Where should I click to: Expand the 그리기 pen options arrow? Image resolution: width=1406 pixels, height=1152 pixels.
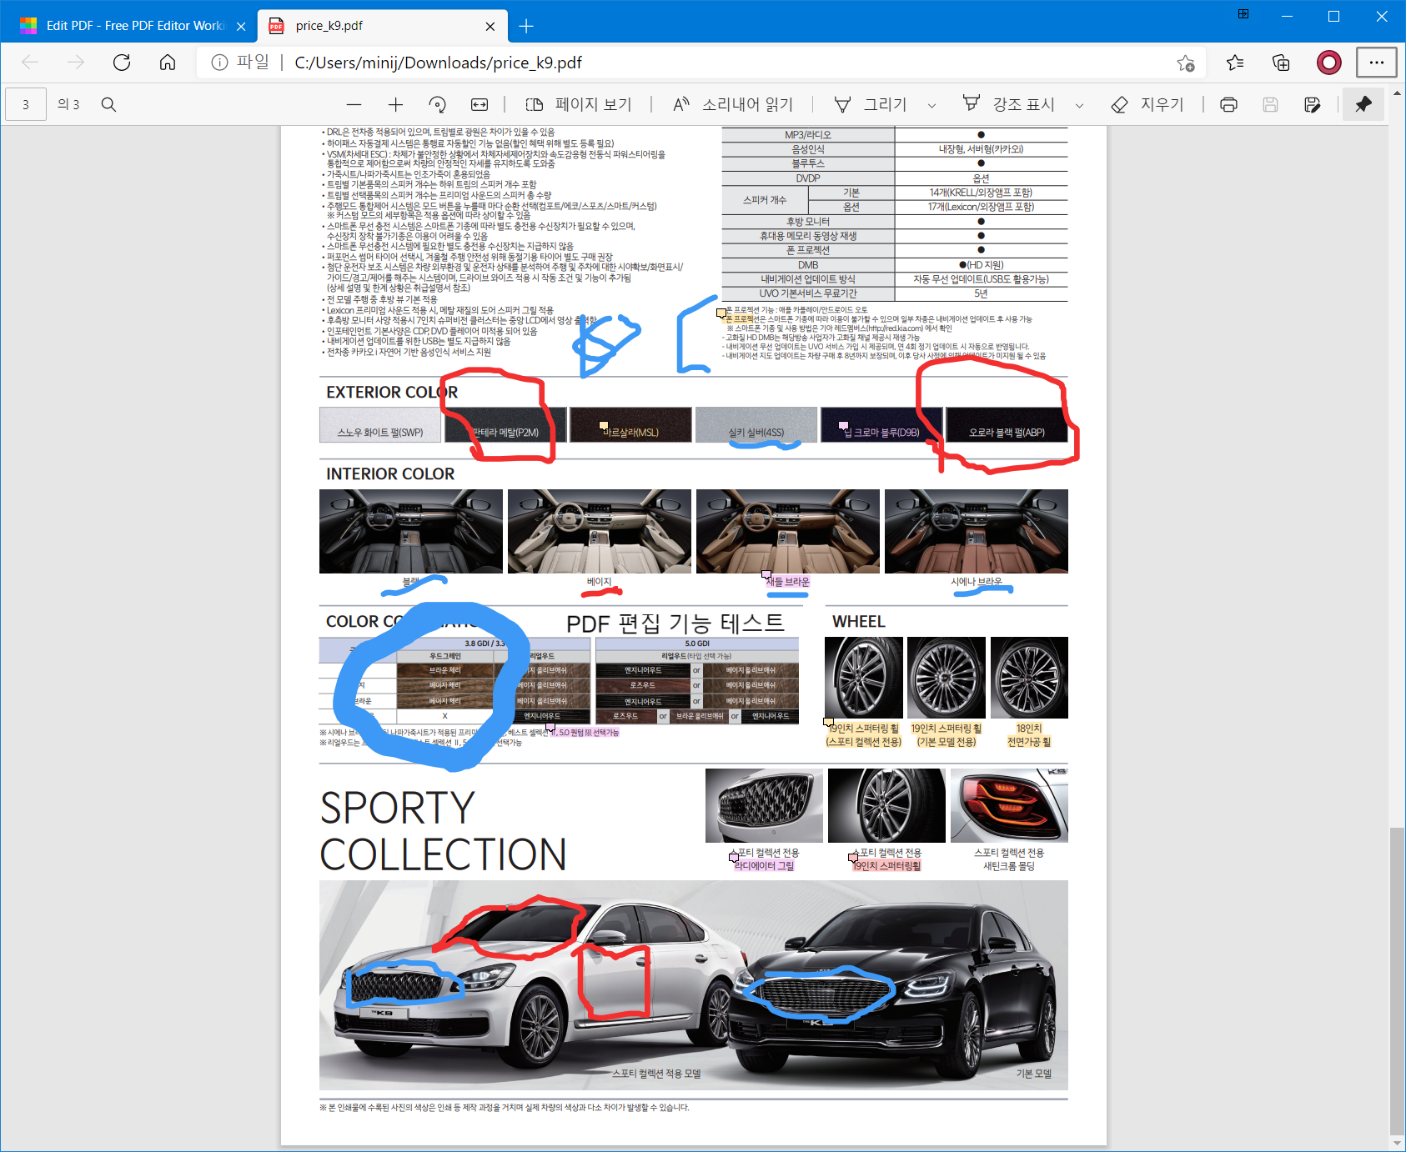931,105
